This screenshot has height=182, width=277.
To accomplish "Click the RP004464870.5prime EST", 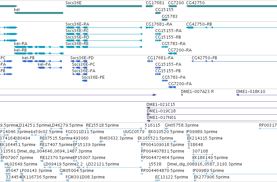I will pos(142,174).
